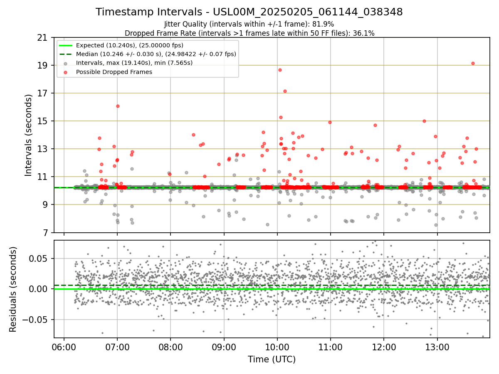Click the solid green line sample in legend
The height and width of the screenshot is (374, 499).
[67, 45]
